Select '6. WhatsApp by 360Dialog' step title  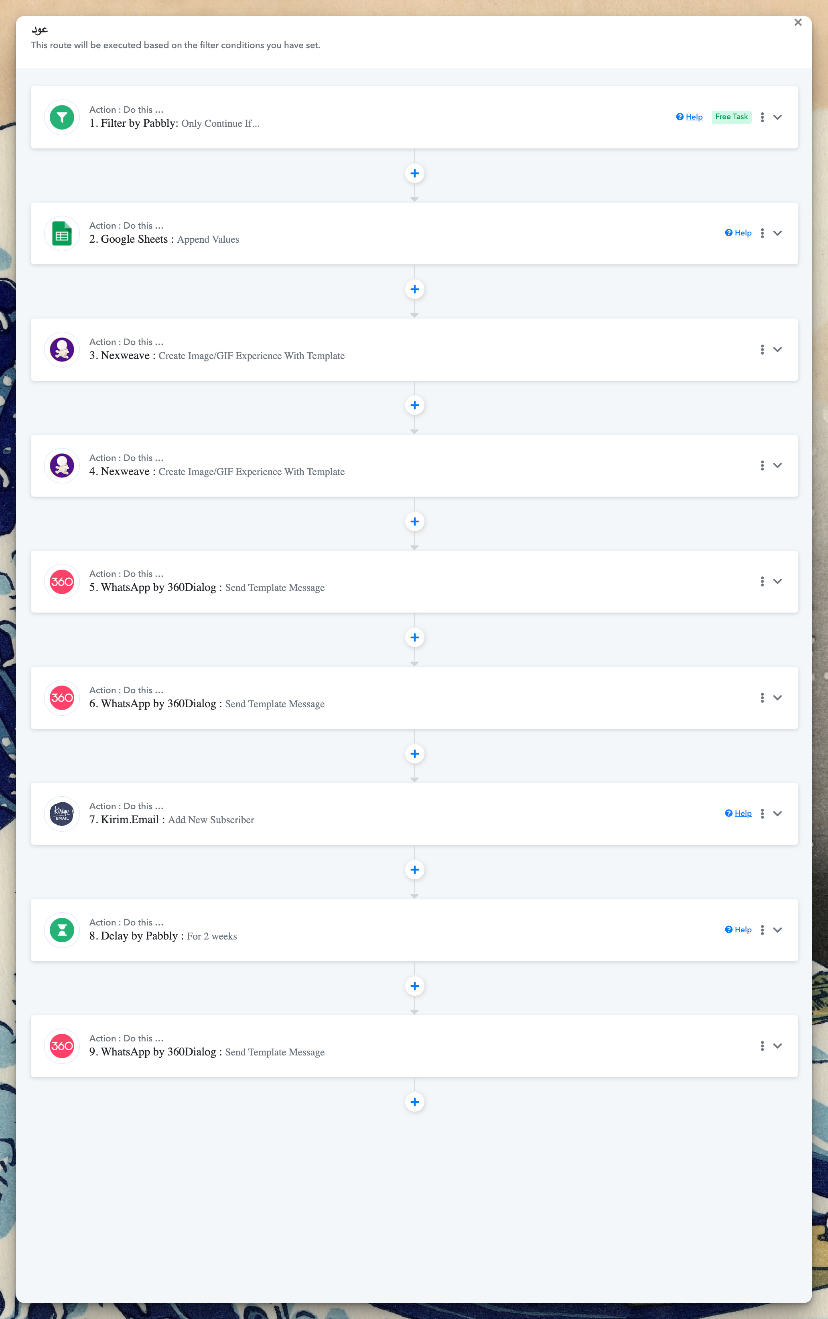pyautogui.click(x=156, y=704)
